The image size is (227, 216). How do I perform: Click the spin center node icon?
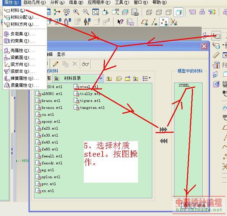point(57,12)
